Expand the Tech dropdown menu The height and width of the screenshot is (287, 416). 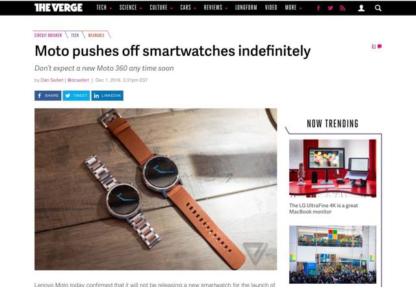pyautogui.click(x=104, y=8)
